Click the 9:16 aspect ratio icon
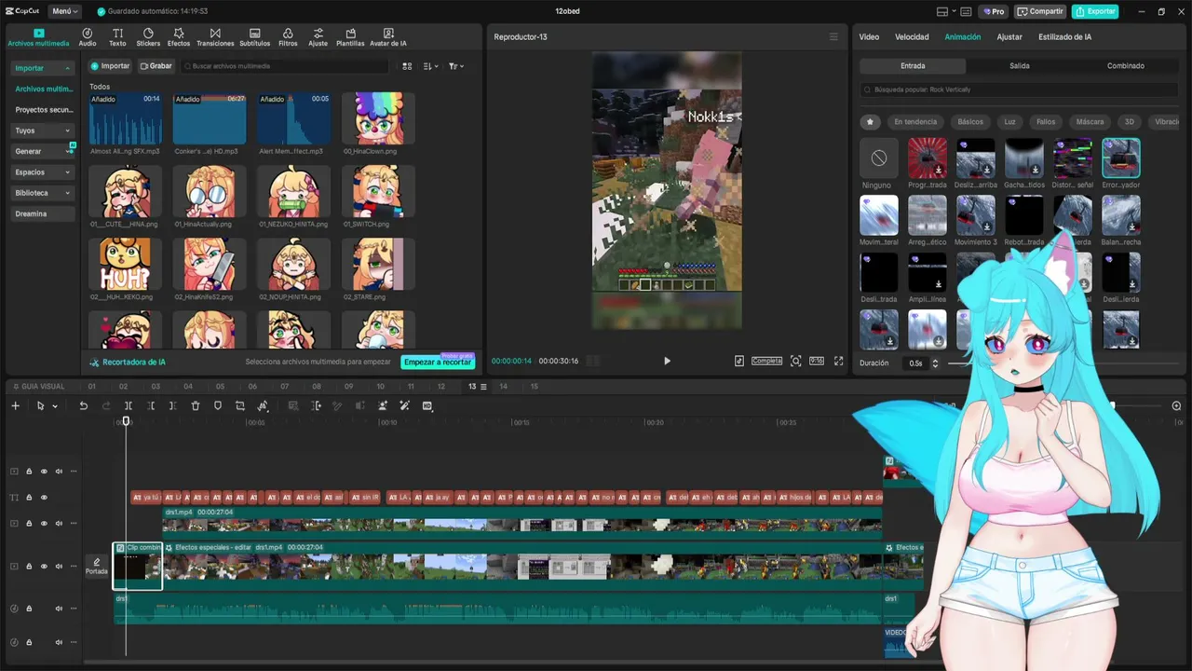The image size is (1192, 671). (817, 361)
